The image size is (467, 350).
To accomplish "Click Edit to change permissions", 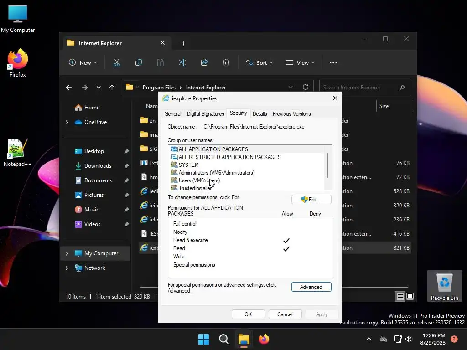I will 311,200.
